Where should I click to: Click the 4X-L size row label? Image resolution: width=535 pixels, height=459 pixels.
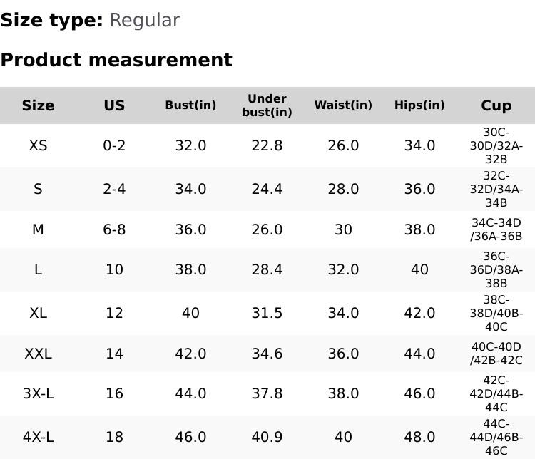tap(38, 437)
